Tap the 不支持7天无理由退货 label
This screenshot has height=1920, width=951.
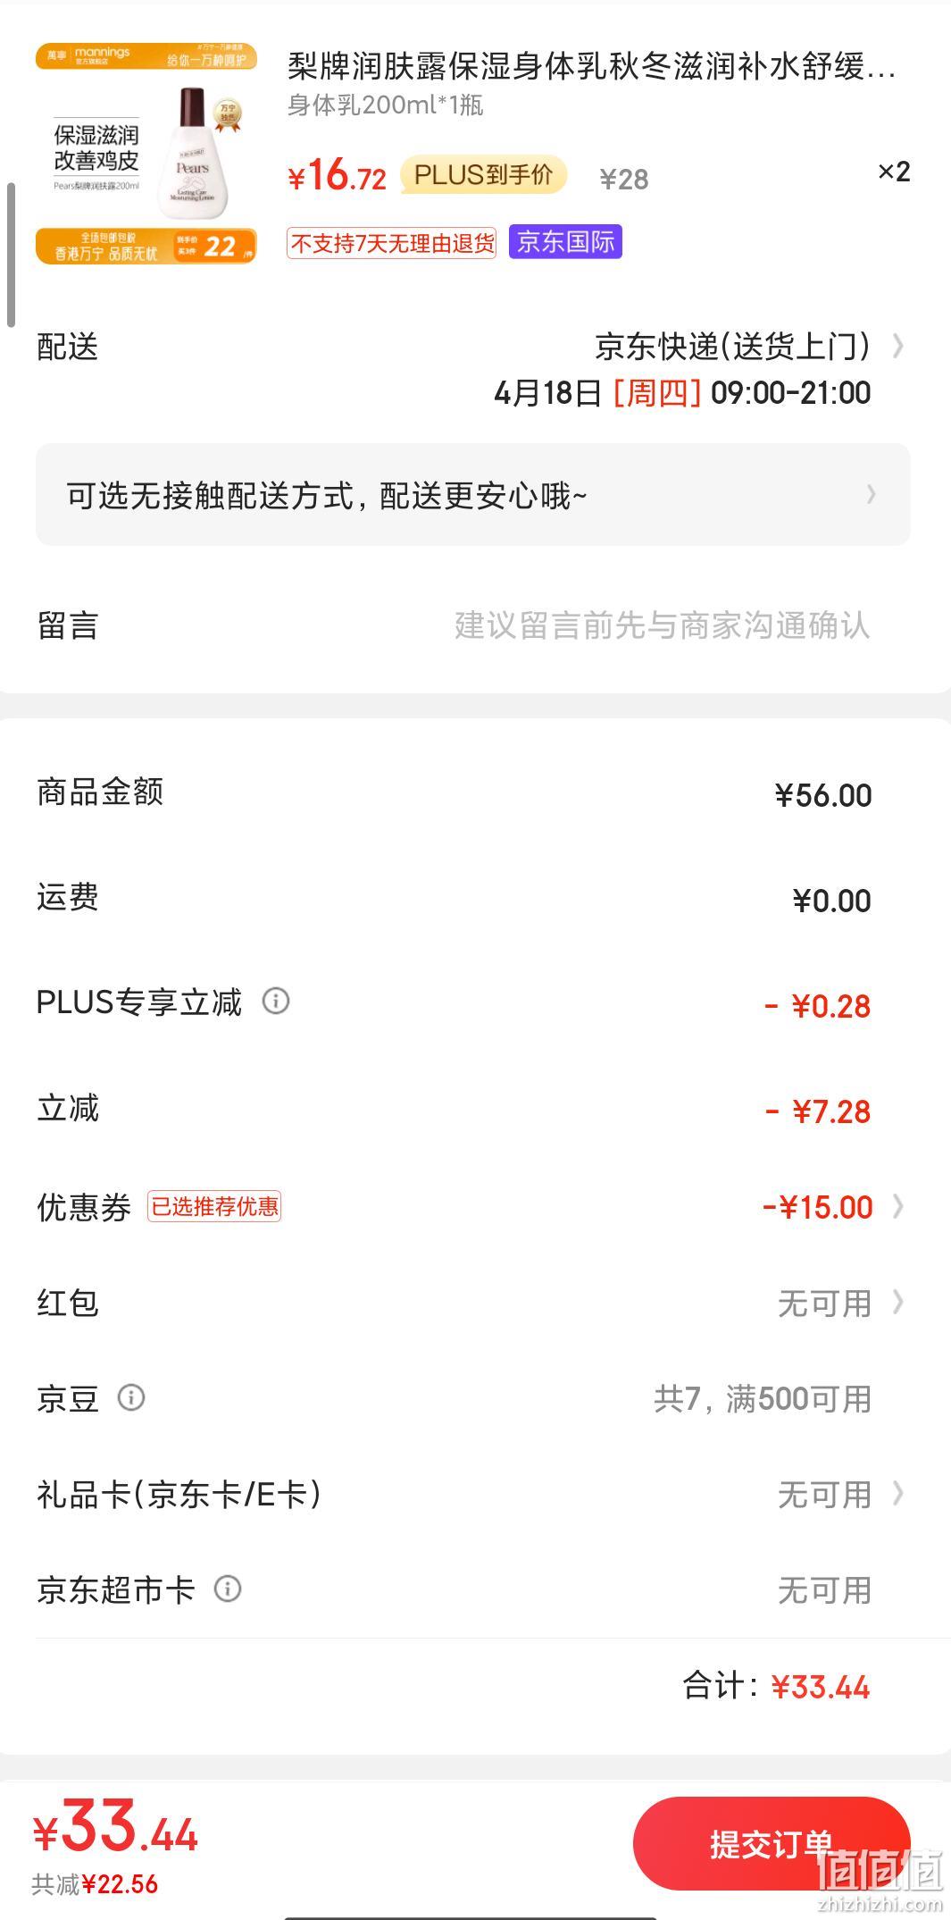pyautogui.click(x=391, y=243)
